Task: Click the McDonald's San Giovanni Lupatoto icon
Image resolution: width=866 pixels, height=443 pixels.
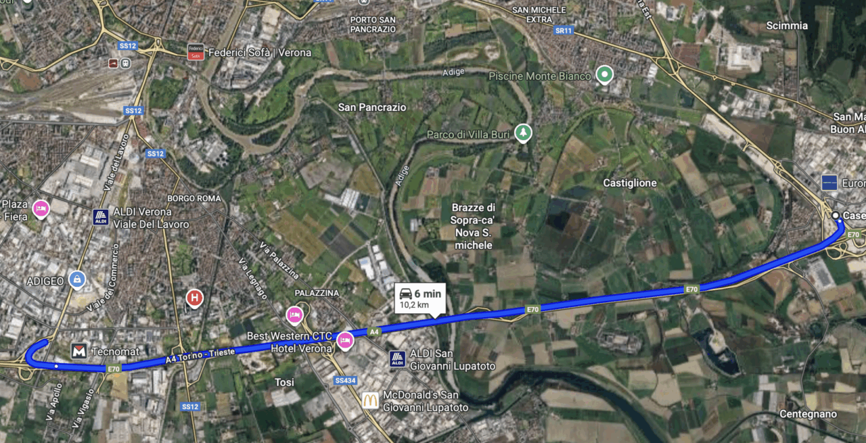Action: [370, 400]
